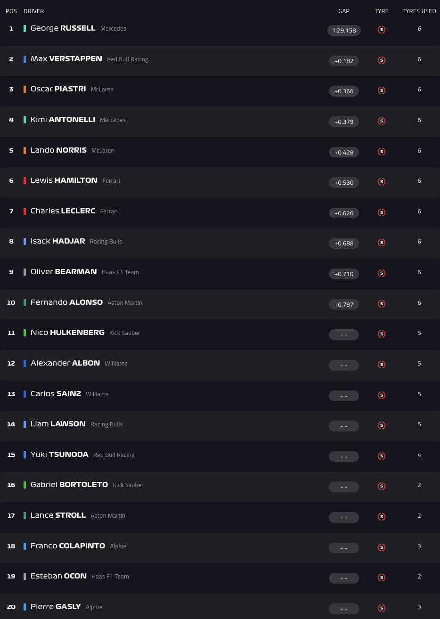Screen dimensions: 440x619
Task: Click Russell's 1:29.158 lap time badge
Action: click(344, 31)
